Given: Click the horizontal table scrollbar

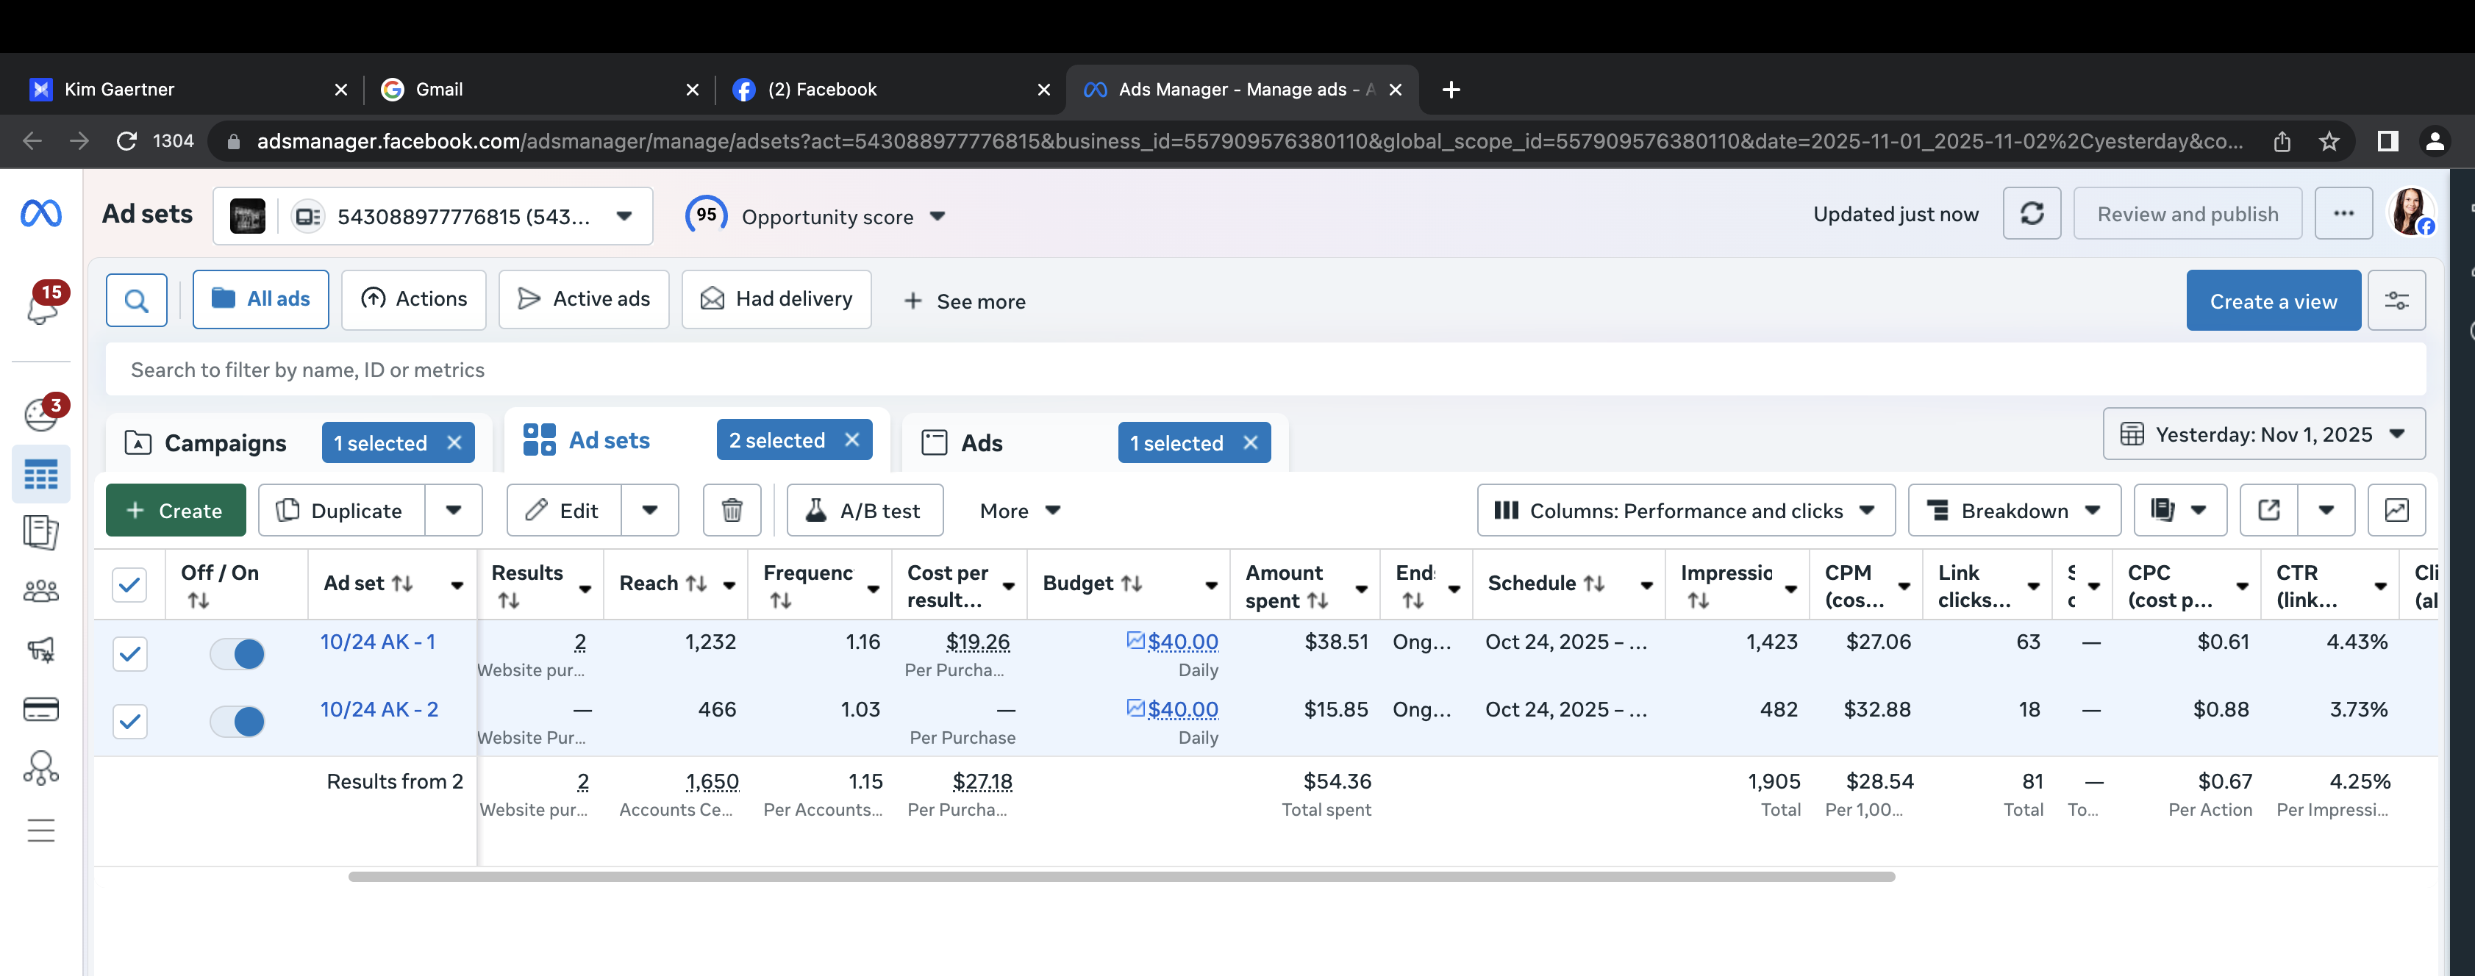Looking at the screenshot, I should coord(1121,876).
